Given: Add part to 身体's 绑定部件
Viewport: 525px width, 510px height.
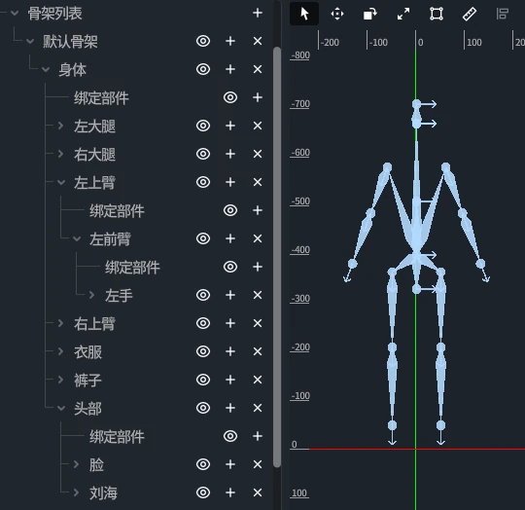Looking at the screenshot, I should (257, 97).
